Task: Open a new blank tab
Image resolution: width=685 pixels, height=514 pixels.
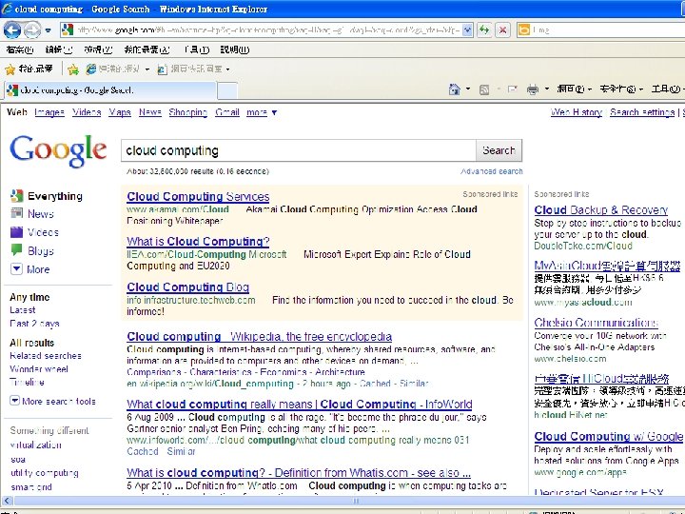Action: [227, 91]
